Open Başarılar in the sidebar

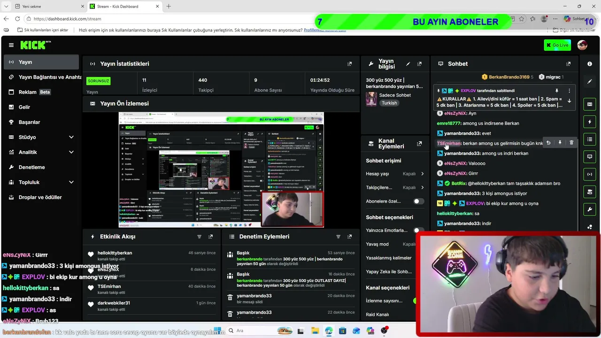coord(41,122)
